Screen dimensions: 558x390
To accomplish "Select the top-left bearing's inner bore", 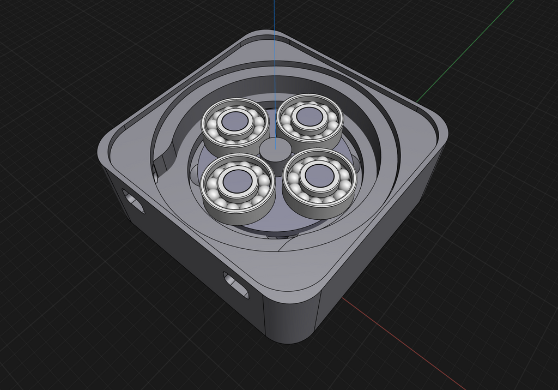I will point(234,122).
